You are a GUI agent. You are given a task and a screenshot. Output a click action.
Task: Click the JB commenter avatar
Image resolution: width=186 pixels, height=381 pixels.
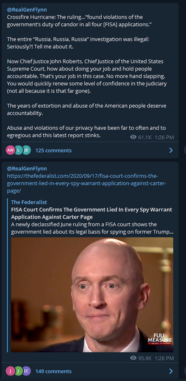pyautogui.click(x=26, y=150)
